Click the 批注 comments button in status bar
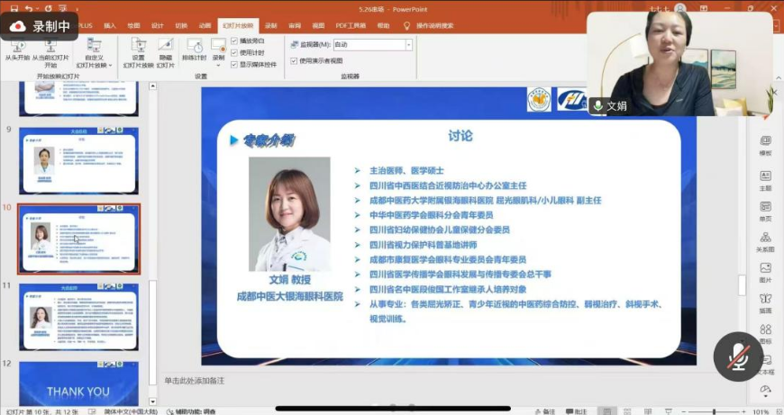Screen dimensions: 784x415 [577, 411]
